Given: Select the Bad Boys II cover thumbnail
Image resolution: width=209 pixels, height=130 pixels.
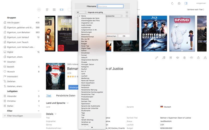Looking at the screenshot, I should click(50, 34).
